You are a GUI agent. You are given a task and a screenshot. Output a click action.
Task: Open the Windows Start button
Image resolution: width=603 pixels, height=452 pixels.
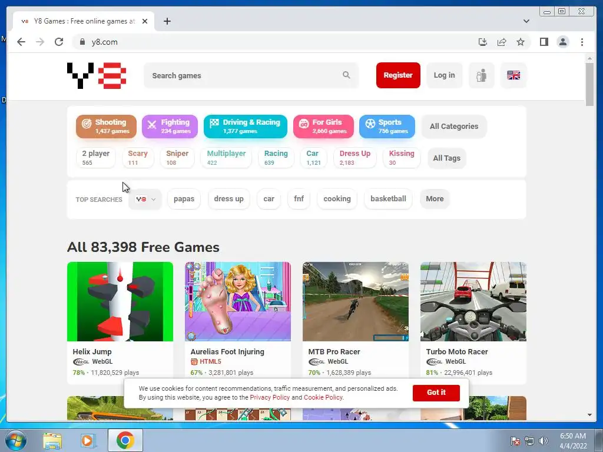click(x=15, y=440)
